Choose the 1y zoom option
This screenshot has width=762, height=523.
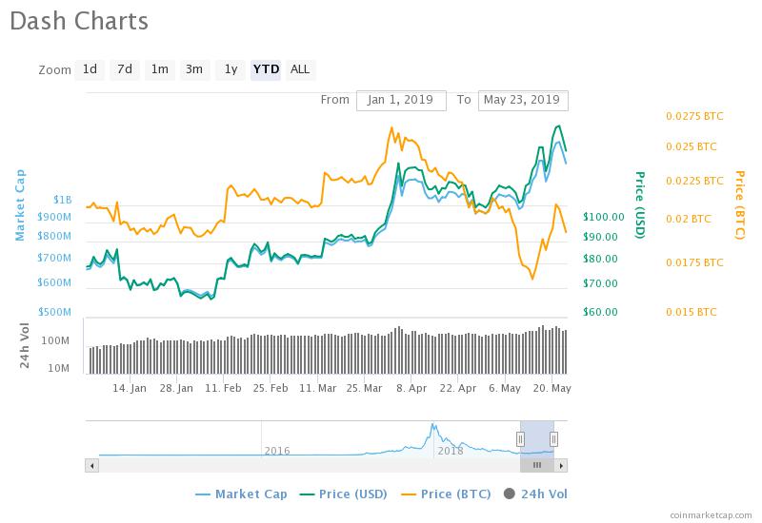coord(231,69)
